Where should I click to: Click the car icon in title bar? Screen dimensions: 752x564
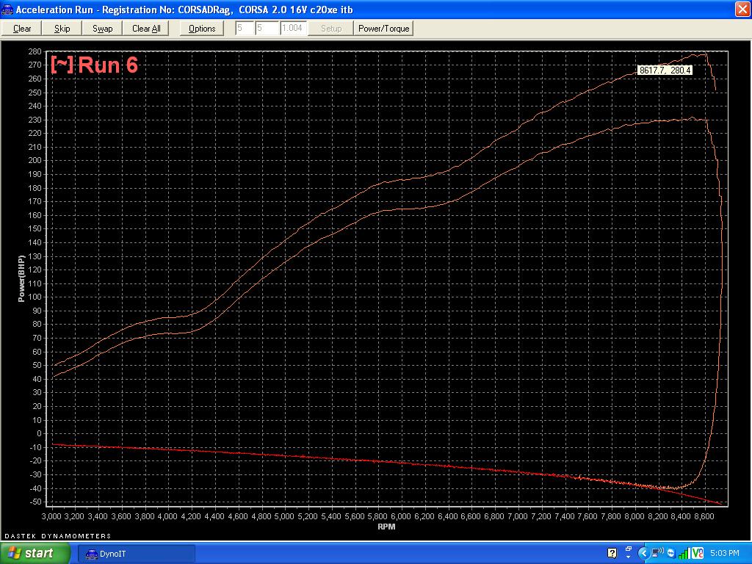coord(8,10)
